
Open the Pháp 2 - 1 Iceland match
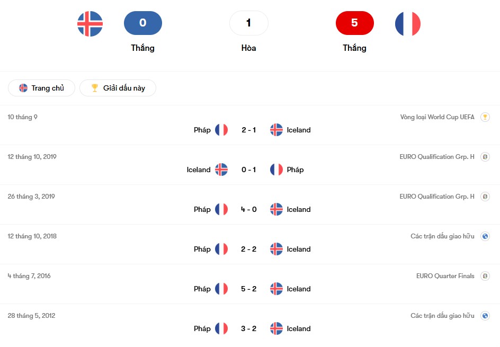[249, 130]
